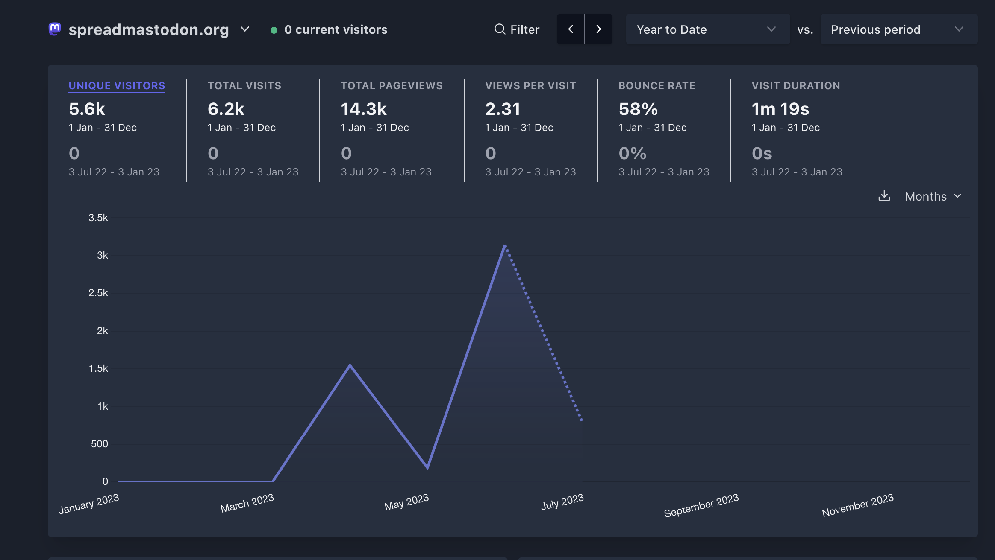Image resolution: width=995 pixels, height=560 pixels.
Task: Click the 58% bounce rate value
Action: [638, 109]
